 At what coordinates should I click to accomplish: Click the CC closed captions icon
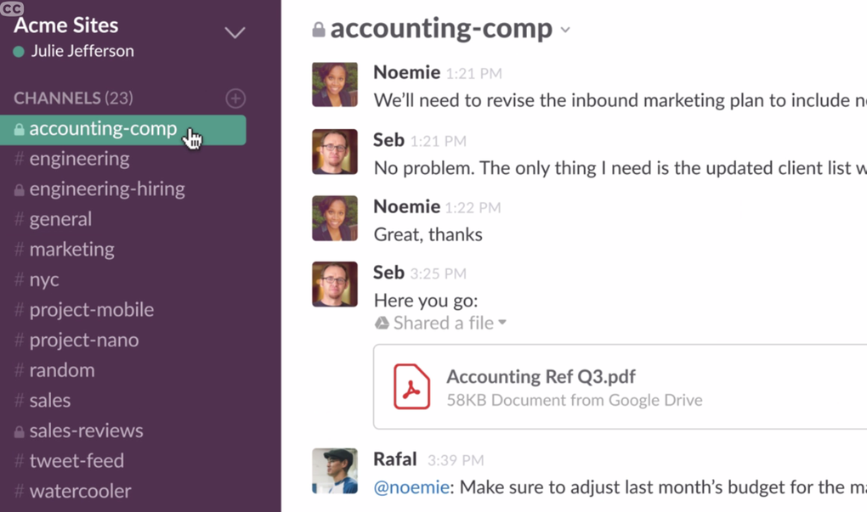[x=12, y=8]
